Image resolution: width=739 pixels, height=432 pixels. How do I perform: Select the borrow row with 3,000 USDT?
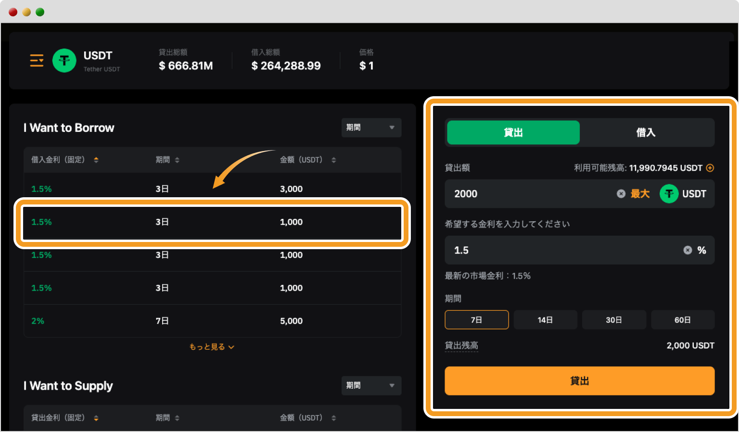point(213,189)
